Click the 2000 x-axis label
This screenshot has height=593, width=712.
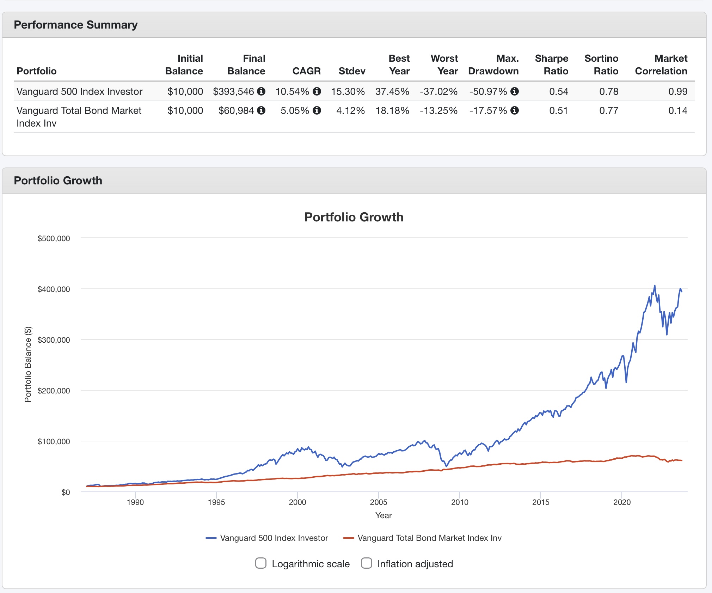click(297, 502)
